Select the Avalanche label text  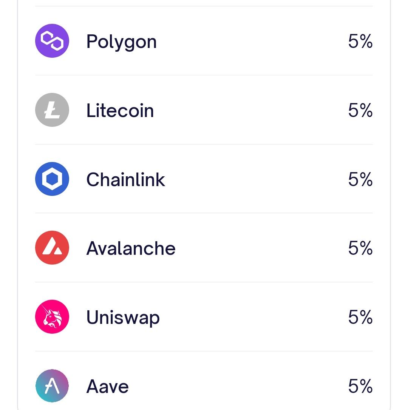coord(131,248)
